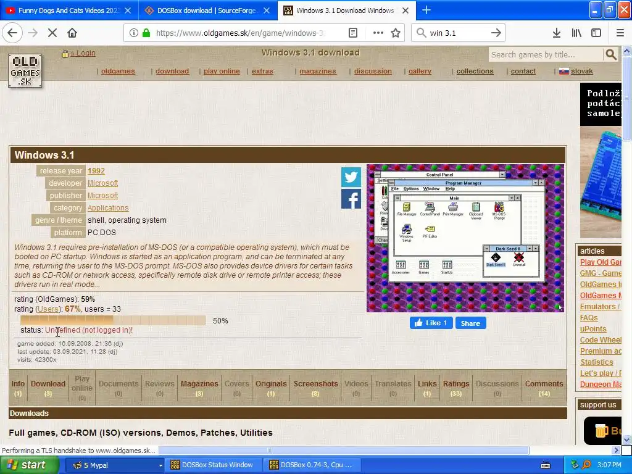Toggle Reader View icon in address bar
The height and width of the screenshot is (474, 632).
[353, 33]
